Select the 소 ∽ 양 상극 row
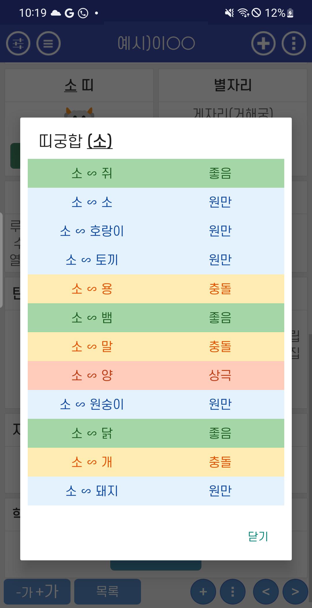This screenshot has height=608, width=312. (x=156, y=375)
